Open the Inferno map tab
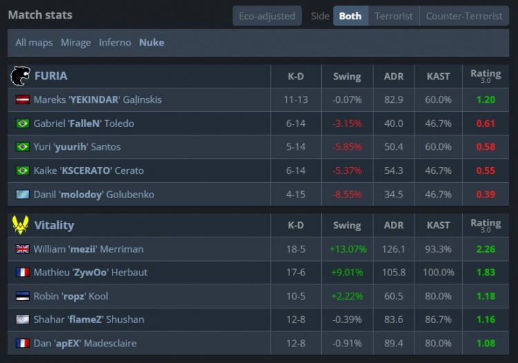This screenshot has height=363, width=518. (x=115, y=43)
